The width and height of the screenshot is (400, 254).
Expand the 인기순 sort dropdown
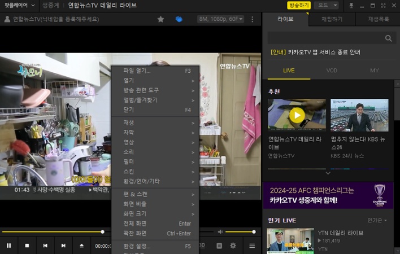[x=377, y=220]
